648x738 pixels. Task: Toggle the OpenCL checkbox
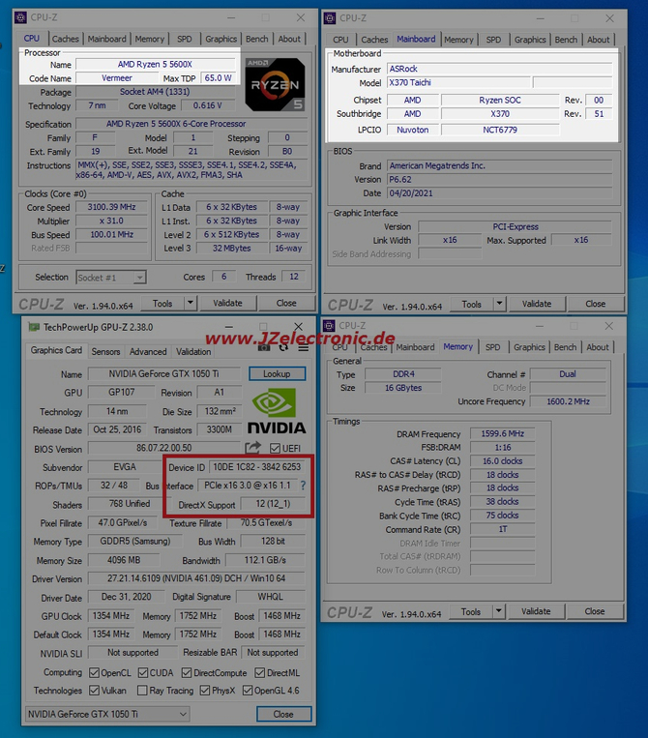[94, 672]
